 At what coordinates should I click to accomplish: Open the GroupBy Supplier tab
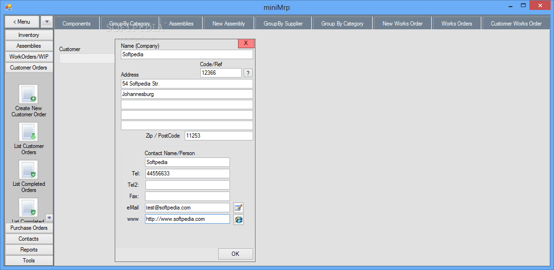[283, 24]
